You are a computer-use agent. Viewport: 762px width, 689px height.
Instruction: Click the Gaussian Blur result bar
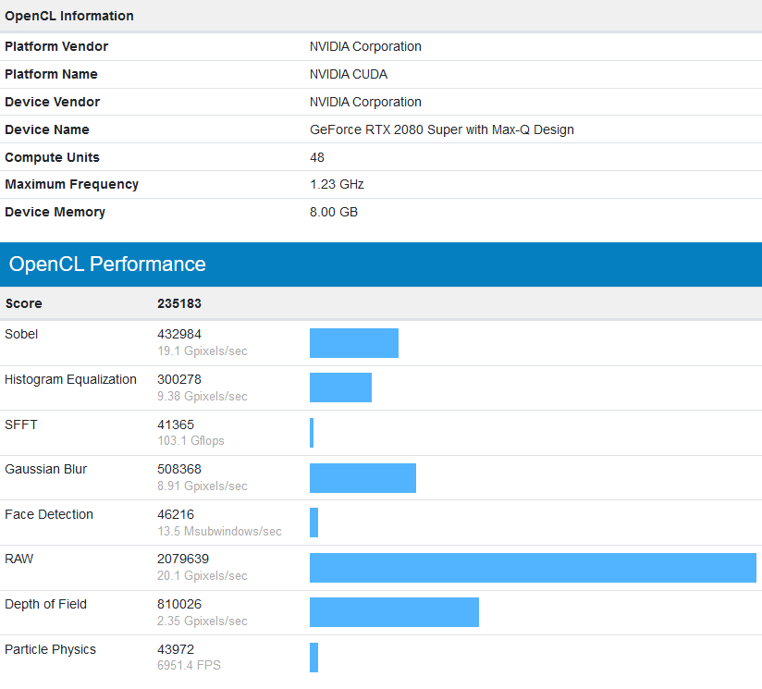coord(363,478)
